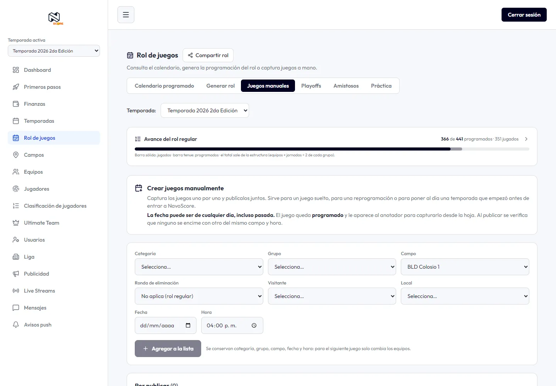Viewport: 556px width, 386px height.
Task: Expand Temporada activa sidebar dropdown
Action: click(x=54, y=51)
